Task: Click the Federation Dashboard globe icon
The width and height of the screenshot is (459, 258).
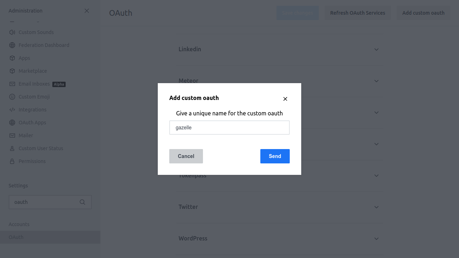Action: click(x=12, y=45)
